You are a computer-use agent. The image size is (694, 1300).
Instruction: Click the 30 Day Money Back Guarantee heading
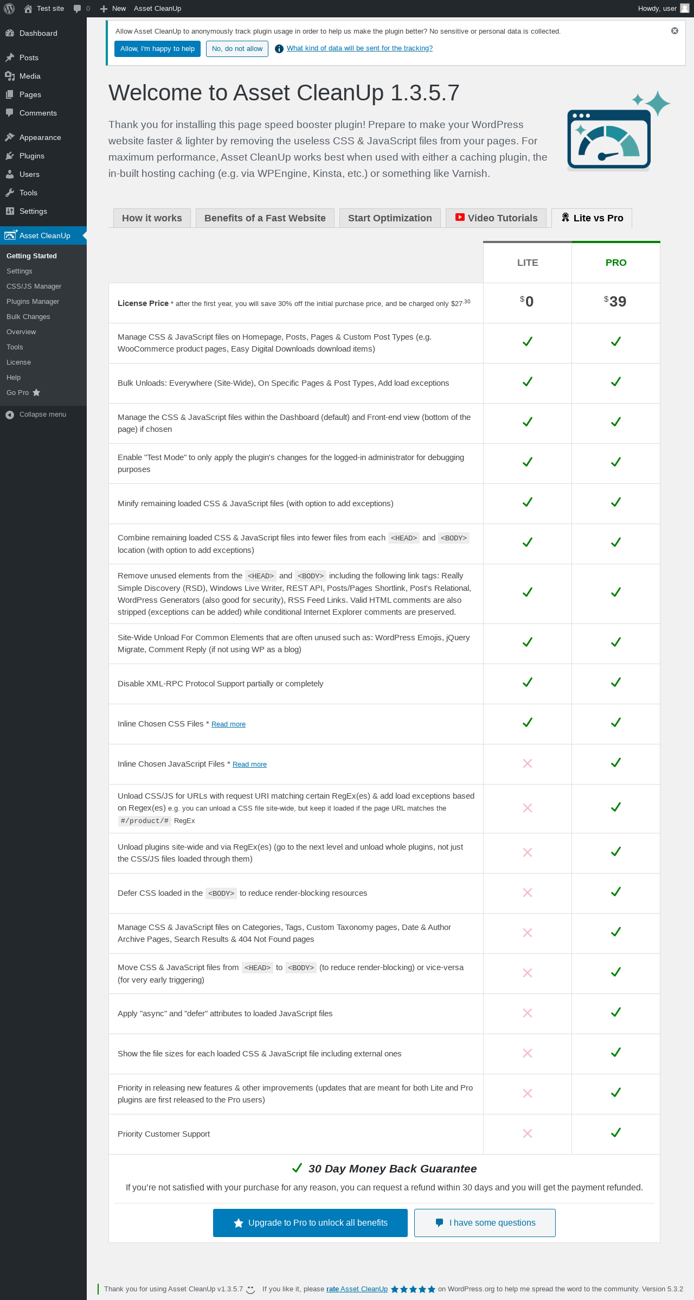point(393,1169)
